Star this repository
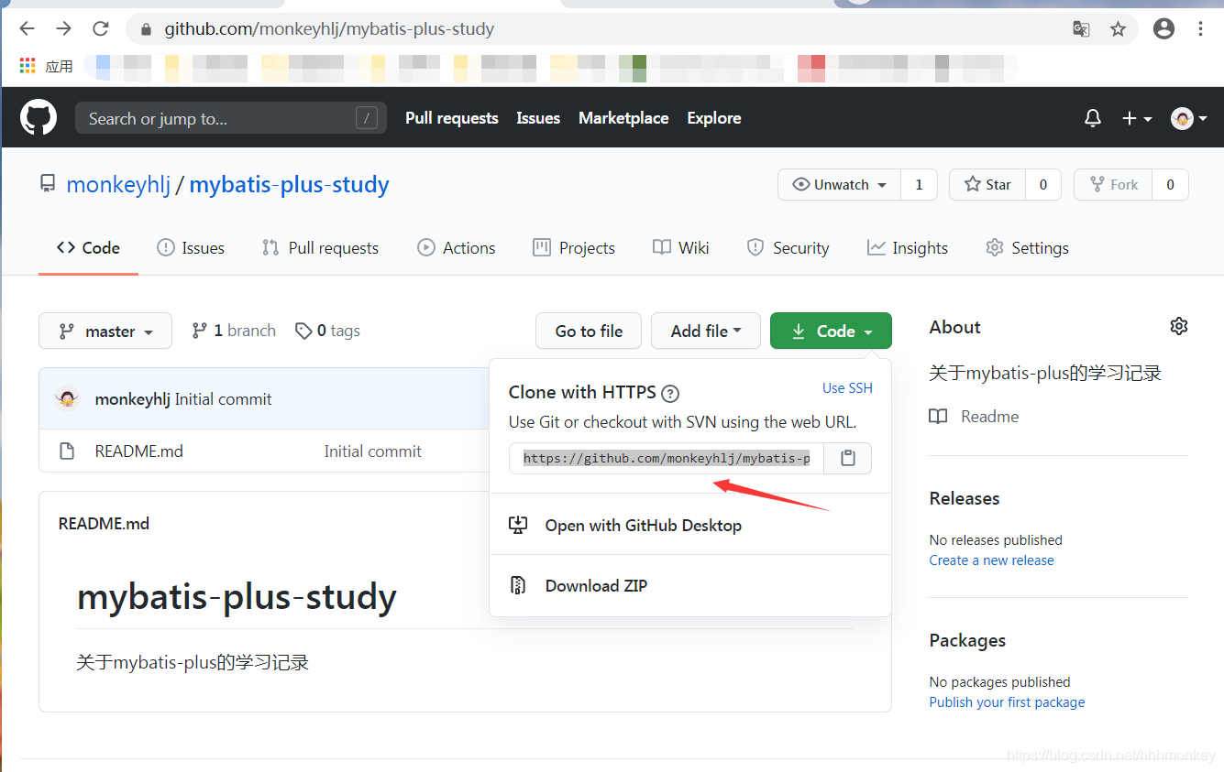Image resolution: width=1224 pixels, height=772 pixels. click(x=987, y=185)
